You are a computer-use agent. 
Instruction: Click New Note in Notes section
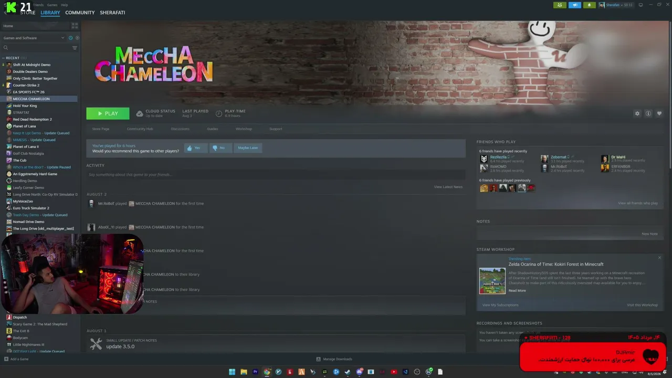tap(649, 234)
